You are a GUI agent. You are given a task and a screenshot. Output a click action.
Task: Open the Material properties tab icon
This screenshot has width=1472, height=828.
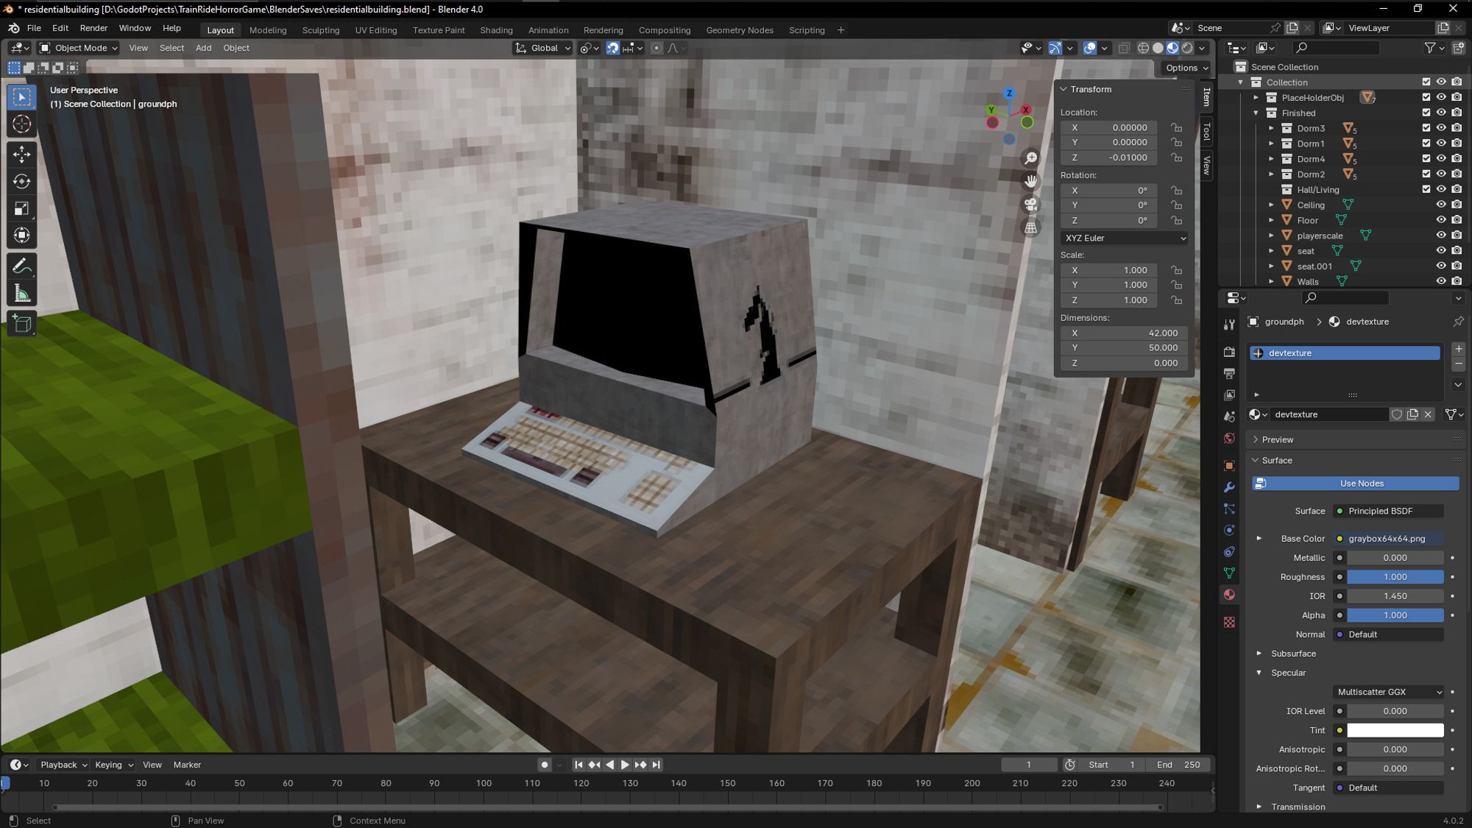(1229, 595)
